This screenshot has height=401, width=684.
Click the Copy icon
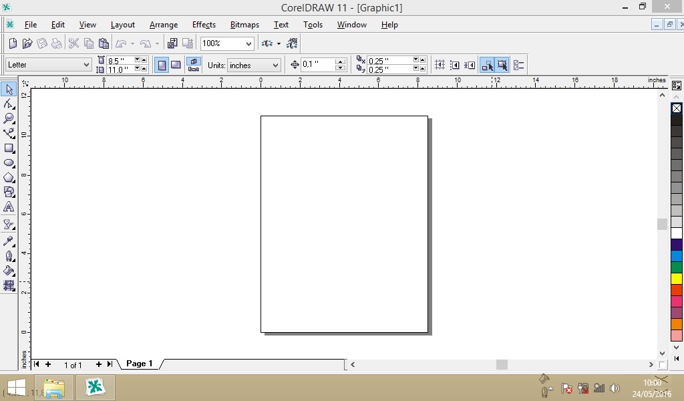point(89,43)
